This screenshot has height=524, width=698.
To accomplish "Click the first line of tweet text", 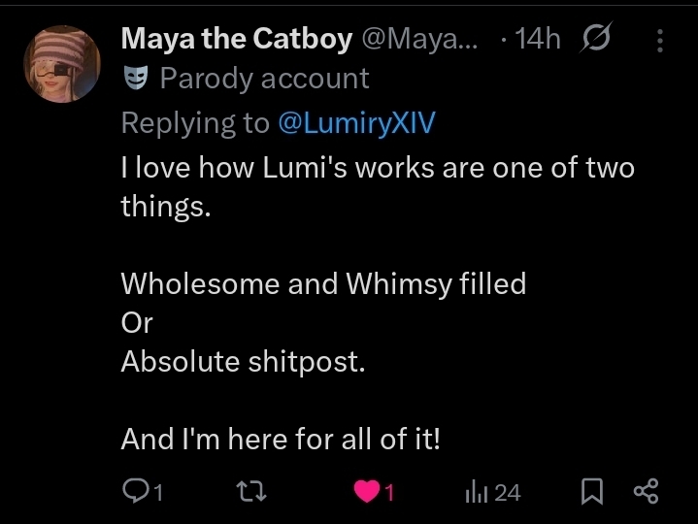I will tap(377, 167).
